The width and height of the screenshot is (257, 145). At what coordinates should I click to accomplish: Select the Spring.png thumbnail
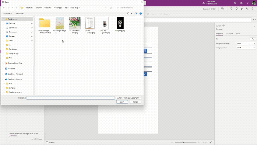point(120,24)
